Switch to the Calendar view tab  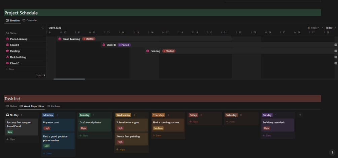tap(30, 20)
